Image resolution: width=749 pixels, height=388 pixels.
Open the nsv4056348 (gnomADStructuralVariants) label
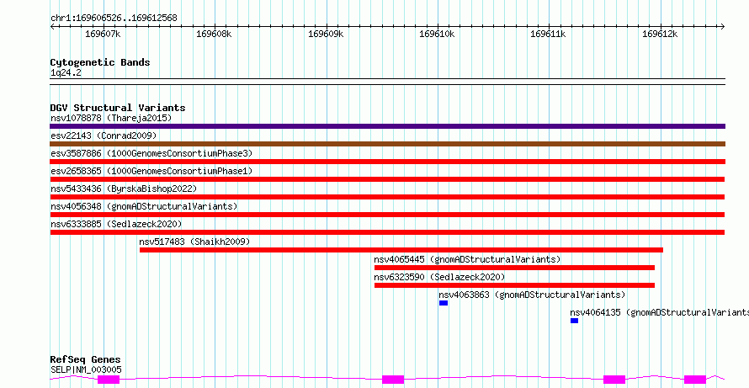(x=144, y=206)
